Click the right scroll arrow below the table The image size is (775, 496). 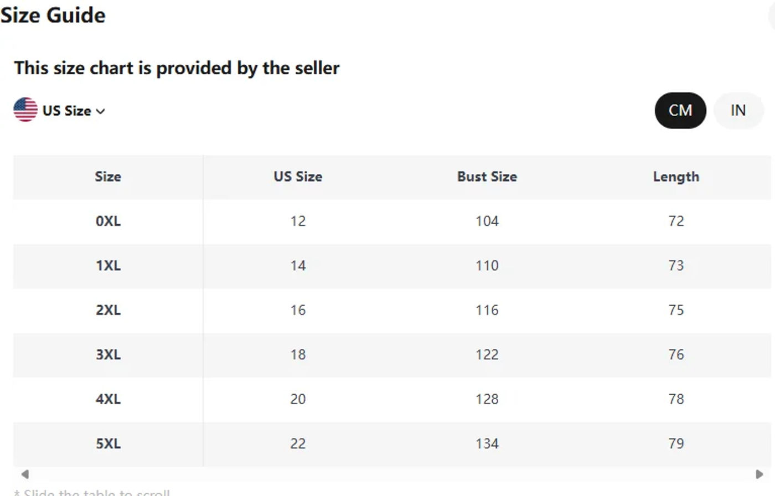click(x=759, y=474)
